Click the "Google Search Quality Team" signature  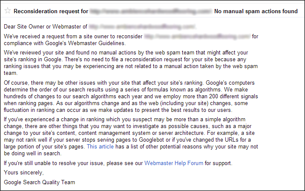coord(39,182)
